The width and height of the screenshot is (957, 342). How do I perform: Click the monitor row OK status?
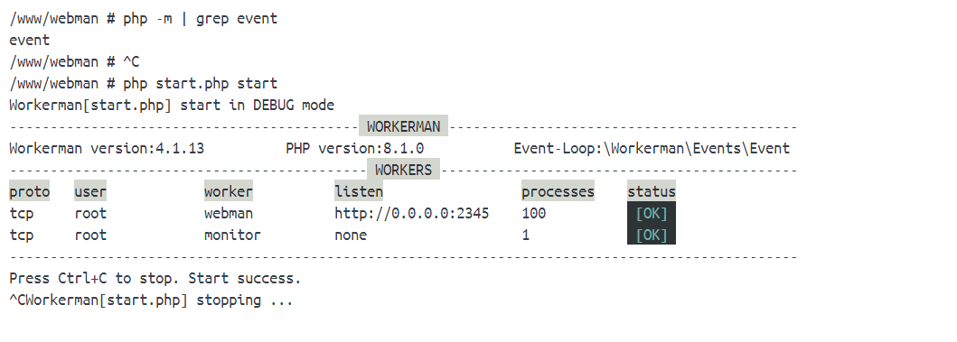(652, 235)
